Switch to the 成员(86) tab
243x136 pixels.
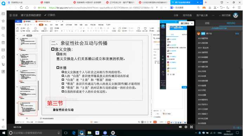pos(231,23)
